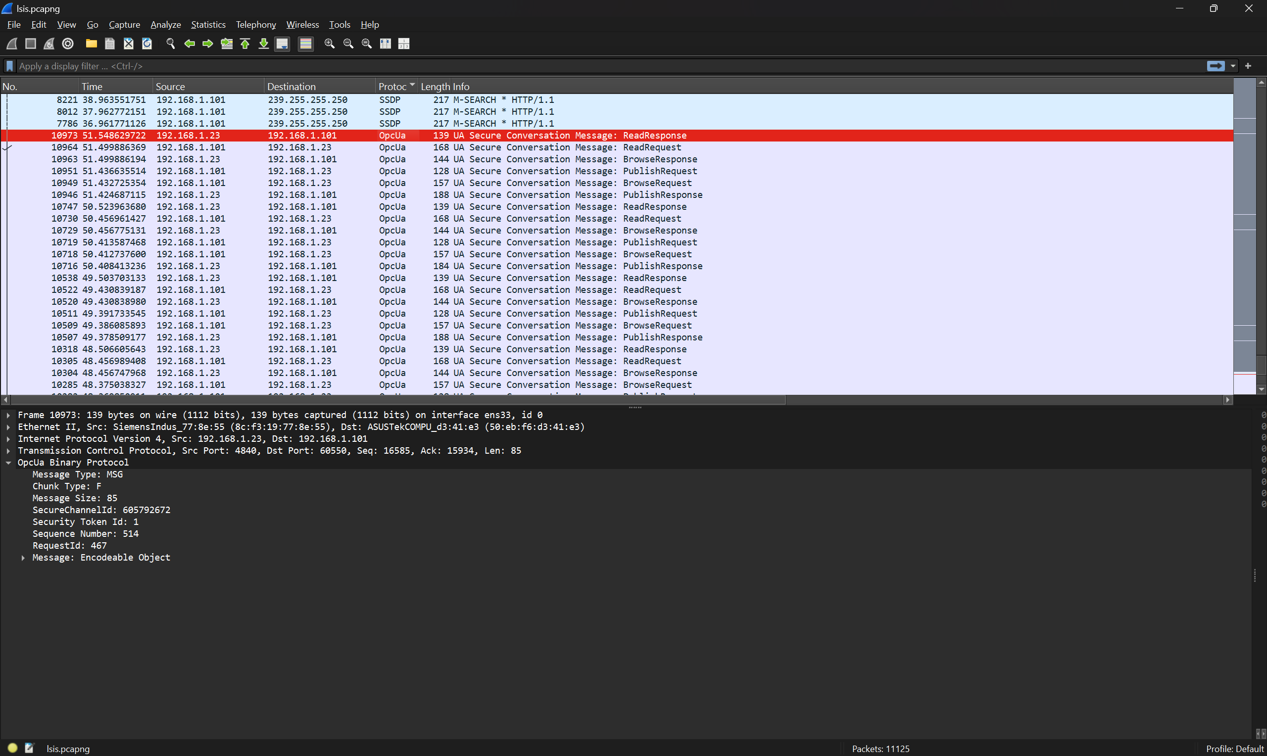Go to the first packet icon
This screenshot has height=756, width=1267.
point(245,44)
